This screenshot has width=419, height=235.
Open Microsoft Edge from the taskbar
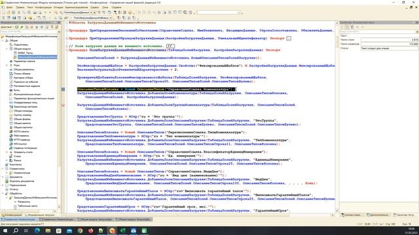pyautogui.click(x=37, y=230)
